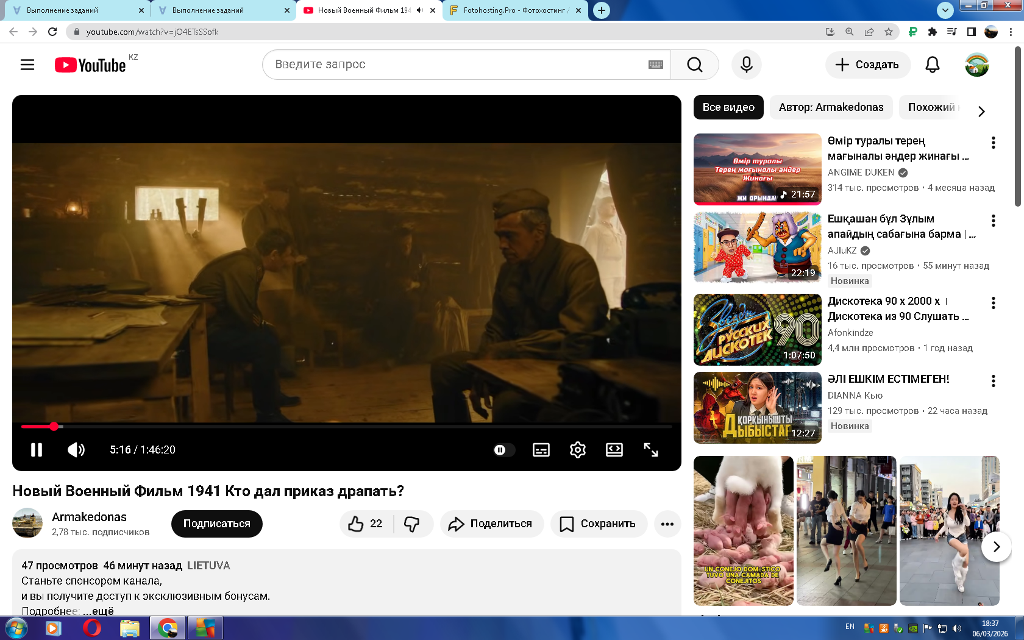Screen dimensions: 1024x640
Task: Open the YouTube guide hamburger menu
Action: [x=27, y=65]
